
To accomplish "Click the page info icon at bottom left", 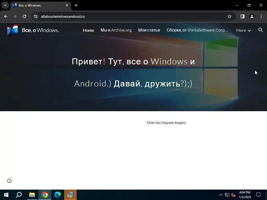I will pyautogui.click(x=9, y=181).
